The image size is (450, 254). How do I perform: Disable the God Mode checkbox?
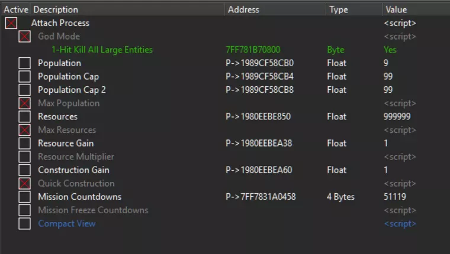[24, 37]
